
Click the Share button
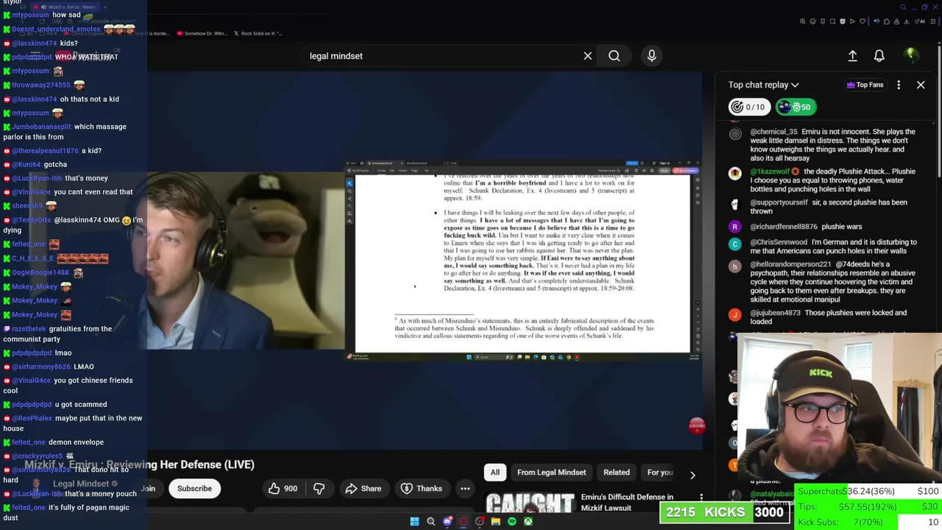363,489
